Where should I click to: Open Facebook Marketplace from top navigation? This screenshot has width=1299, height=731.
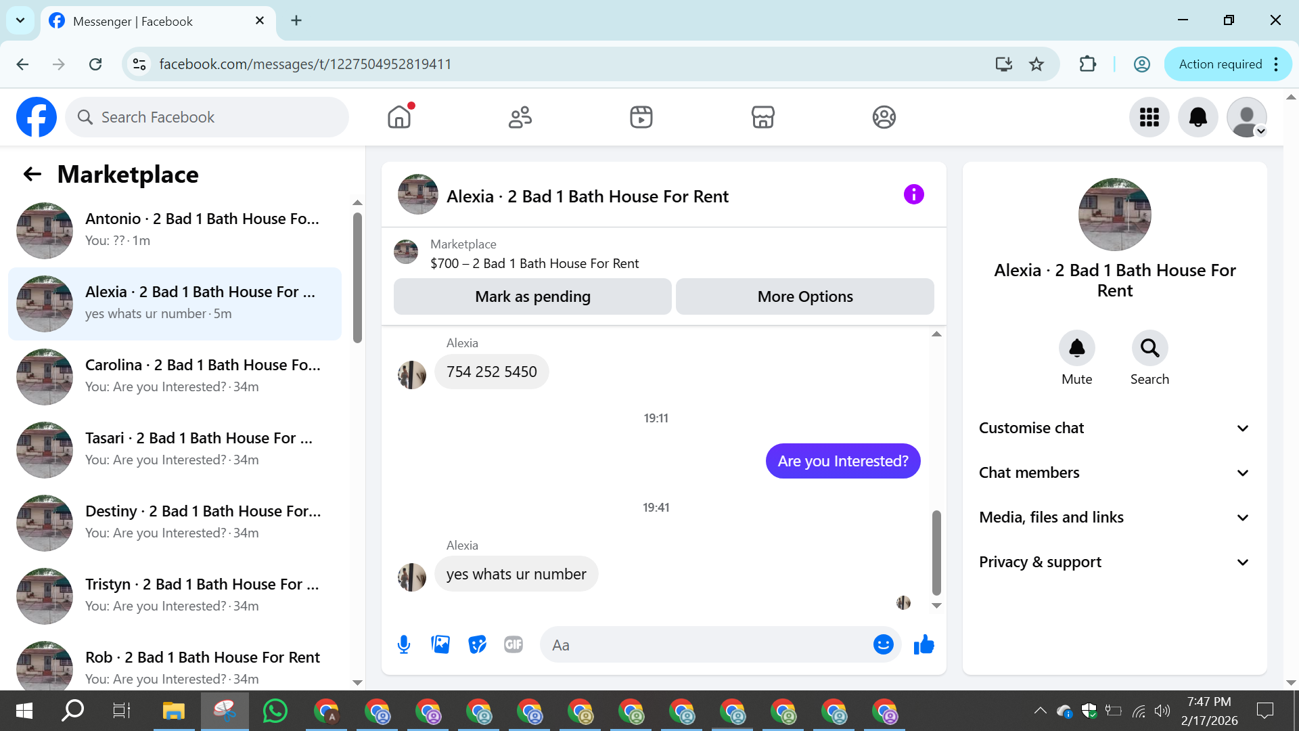(x=762, y=117)
